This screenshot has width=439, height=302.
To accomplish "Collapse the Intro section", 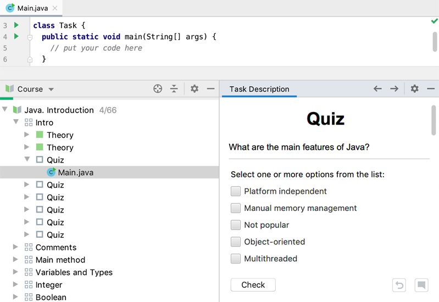I will [16, 122].
